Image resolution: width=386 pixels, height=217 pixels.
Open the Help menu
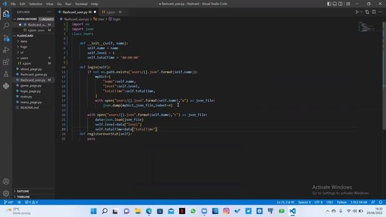click(x=95, y=4)
